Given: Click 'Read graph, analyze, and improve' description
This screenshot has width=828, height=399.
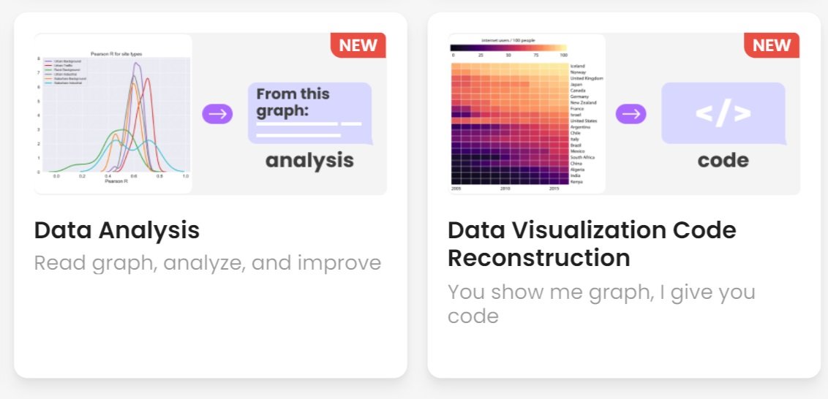Looking at the screenshot, I should point(208,263).
